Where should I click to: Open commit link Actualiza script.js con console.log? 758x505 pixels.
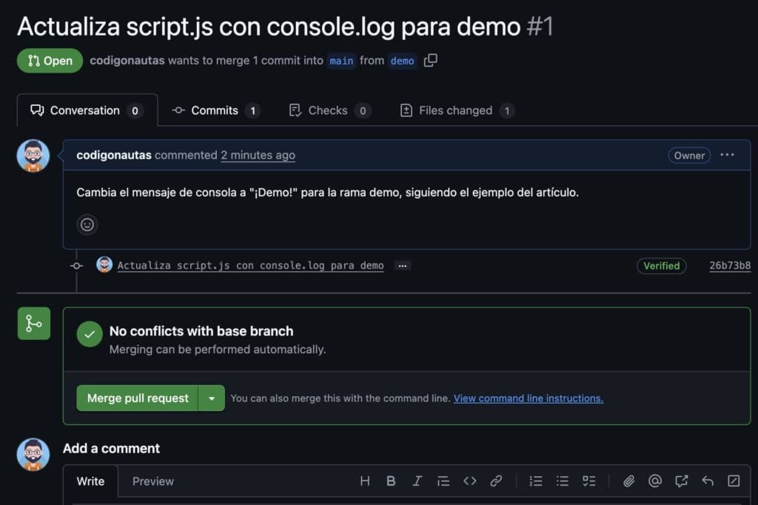coord(250,266)
